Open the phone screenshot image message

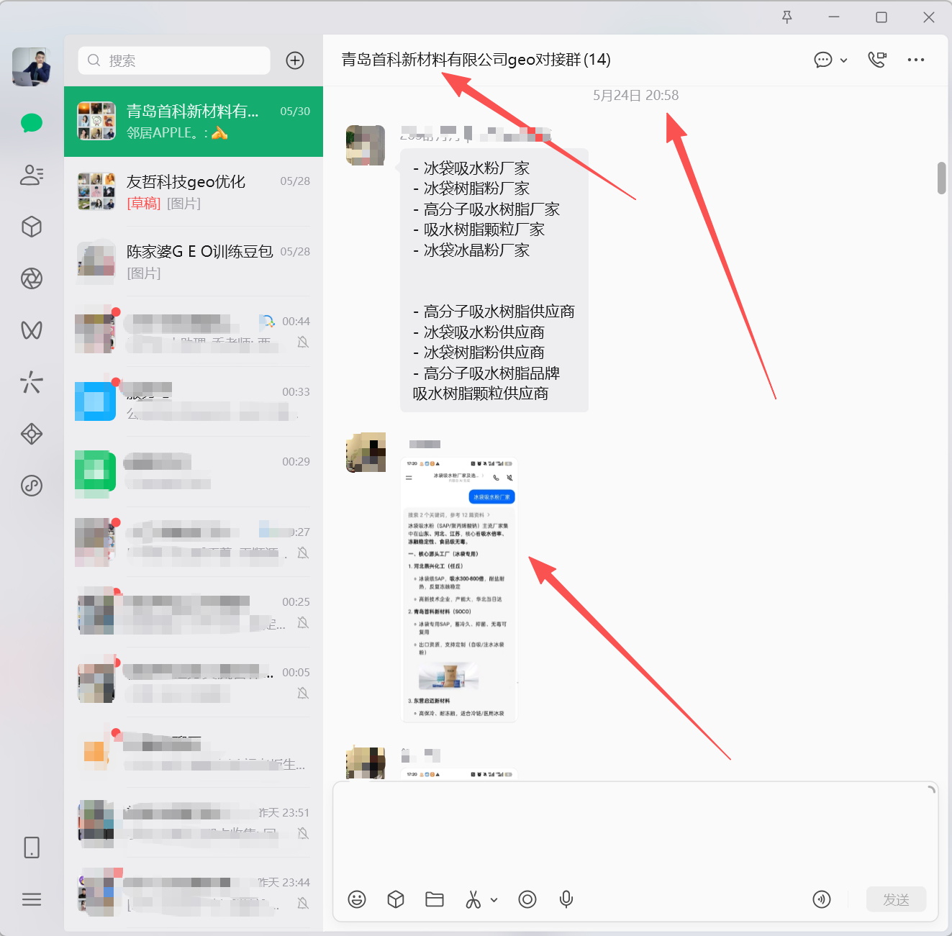pos(458,589)
